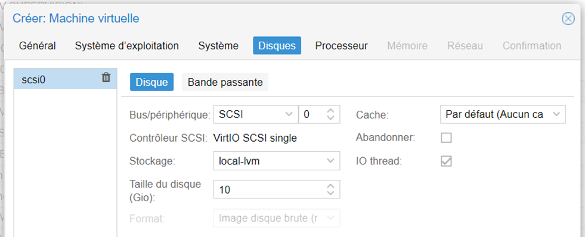Enable the Abandonner checkbox

coord(446,138)
